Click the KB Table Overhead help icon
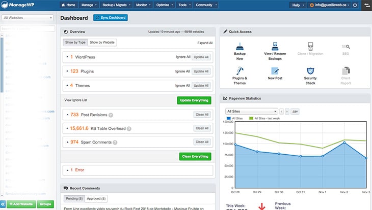The image size is (372, 210). [x=129, y=129]
